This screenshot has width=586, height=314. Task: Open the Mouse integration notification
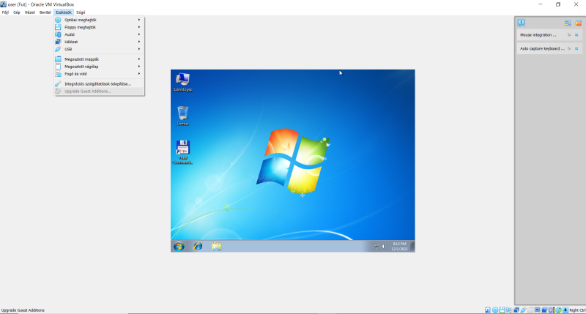pos(549,34)
